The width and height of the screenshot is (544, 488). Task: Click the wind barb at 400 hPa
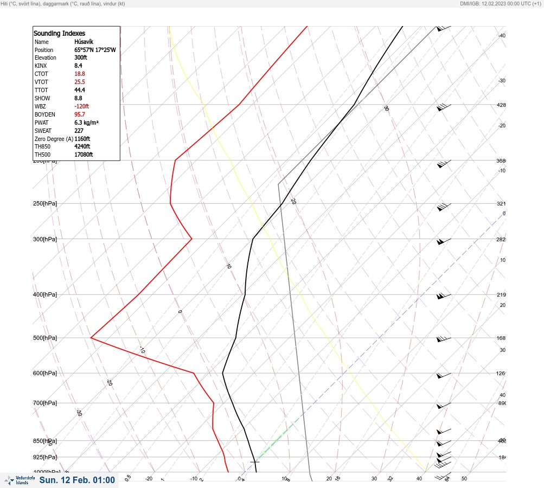(444, 296)
